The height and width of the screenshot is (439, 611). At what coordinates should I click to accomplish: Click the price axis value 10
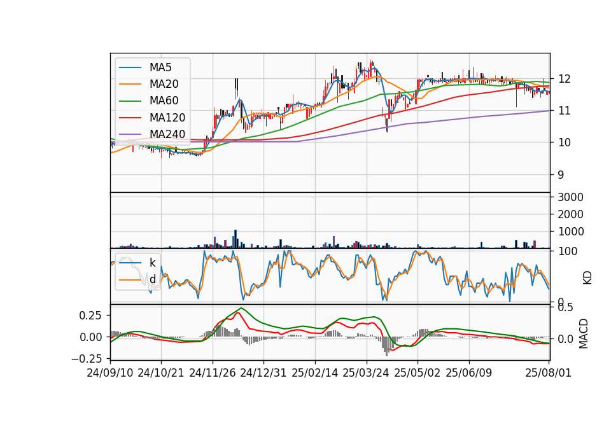pos(565,143)
